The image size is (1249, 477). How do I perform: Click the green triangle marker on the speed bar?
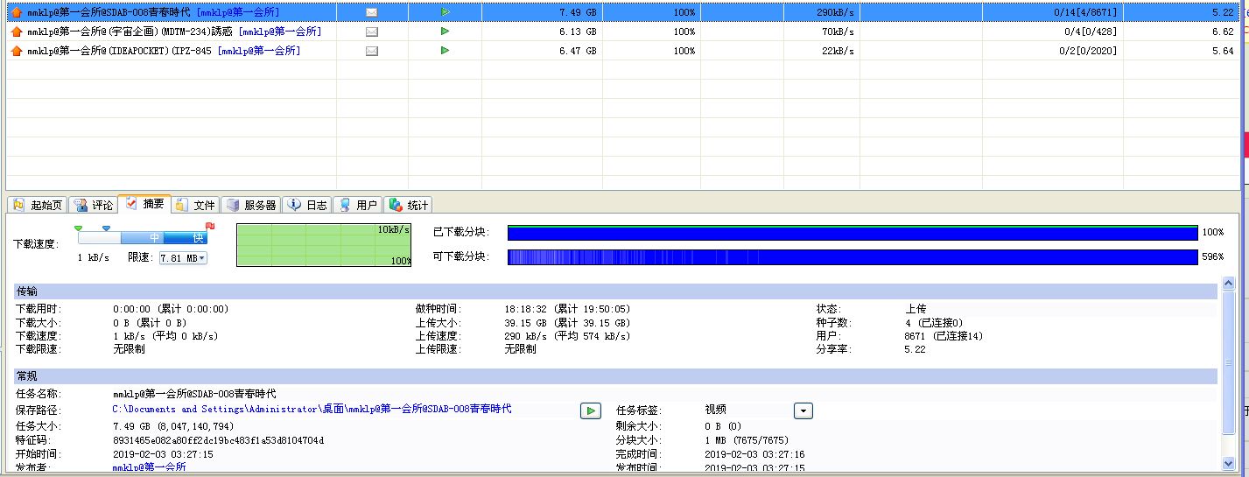pos(79,228)
